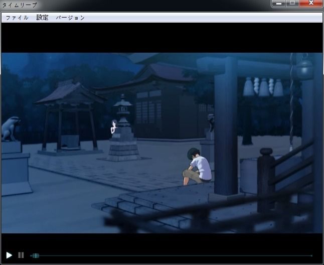Close the タイムリープ window
Viewport: 324px width, 265px height.
click(311, 4)
